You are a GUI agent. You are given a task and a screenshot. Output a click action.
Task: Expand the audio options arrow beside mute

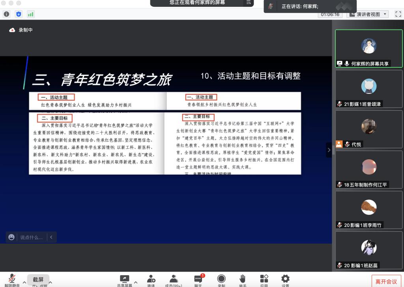(24, 282)
